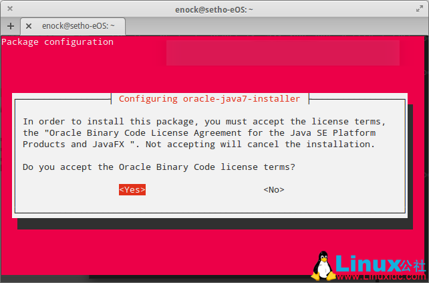Click the 'Configuring oracle-java7-installer' dialog title
The image size is (429, 283).
pyautogui.click(x=209, y=99)
